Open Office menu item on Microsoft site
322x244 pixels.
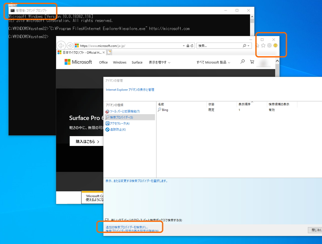pyautogui.click(x=103, y=62)
